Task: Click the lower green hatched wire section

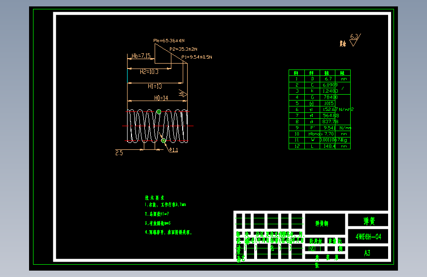Action: click(x=164, y=140)
